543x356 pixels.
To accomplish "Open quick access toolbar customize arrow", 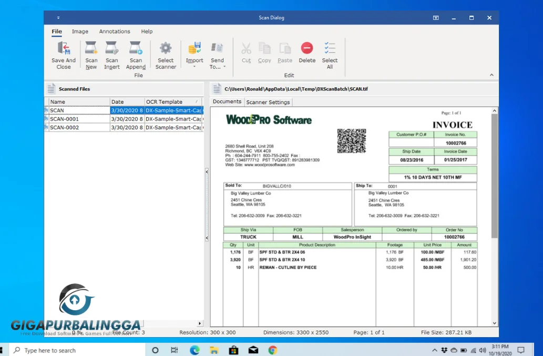I will coord(58,18).
